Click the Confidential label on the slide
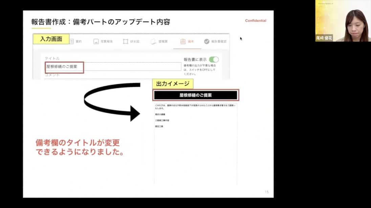The image size is (371, 208). coord(256,21)
